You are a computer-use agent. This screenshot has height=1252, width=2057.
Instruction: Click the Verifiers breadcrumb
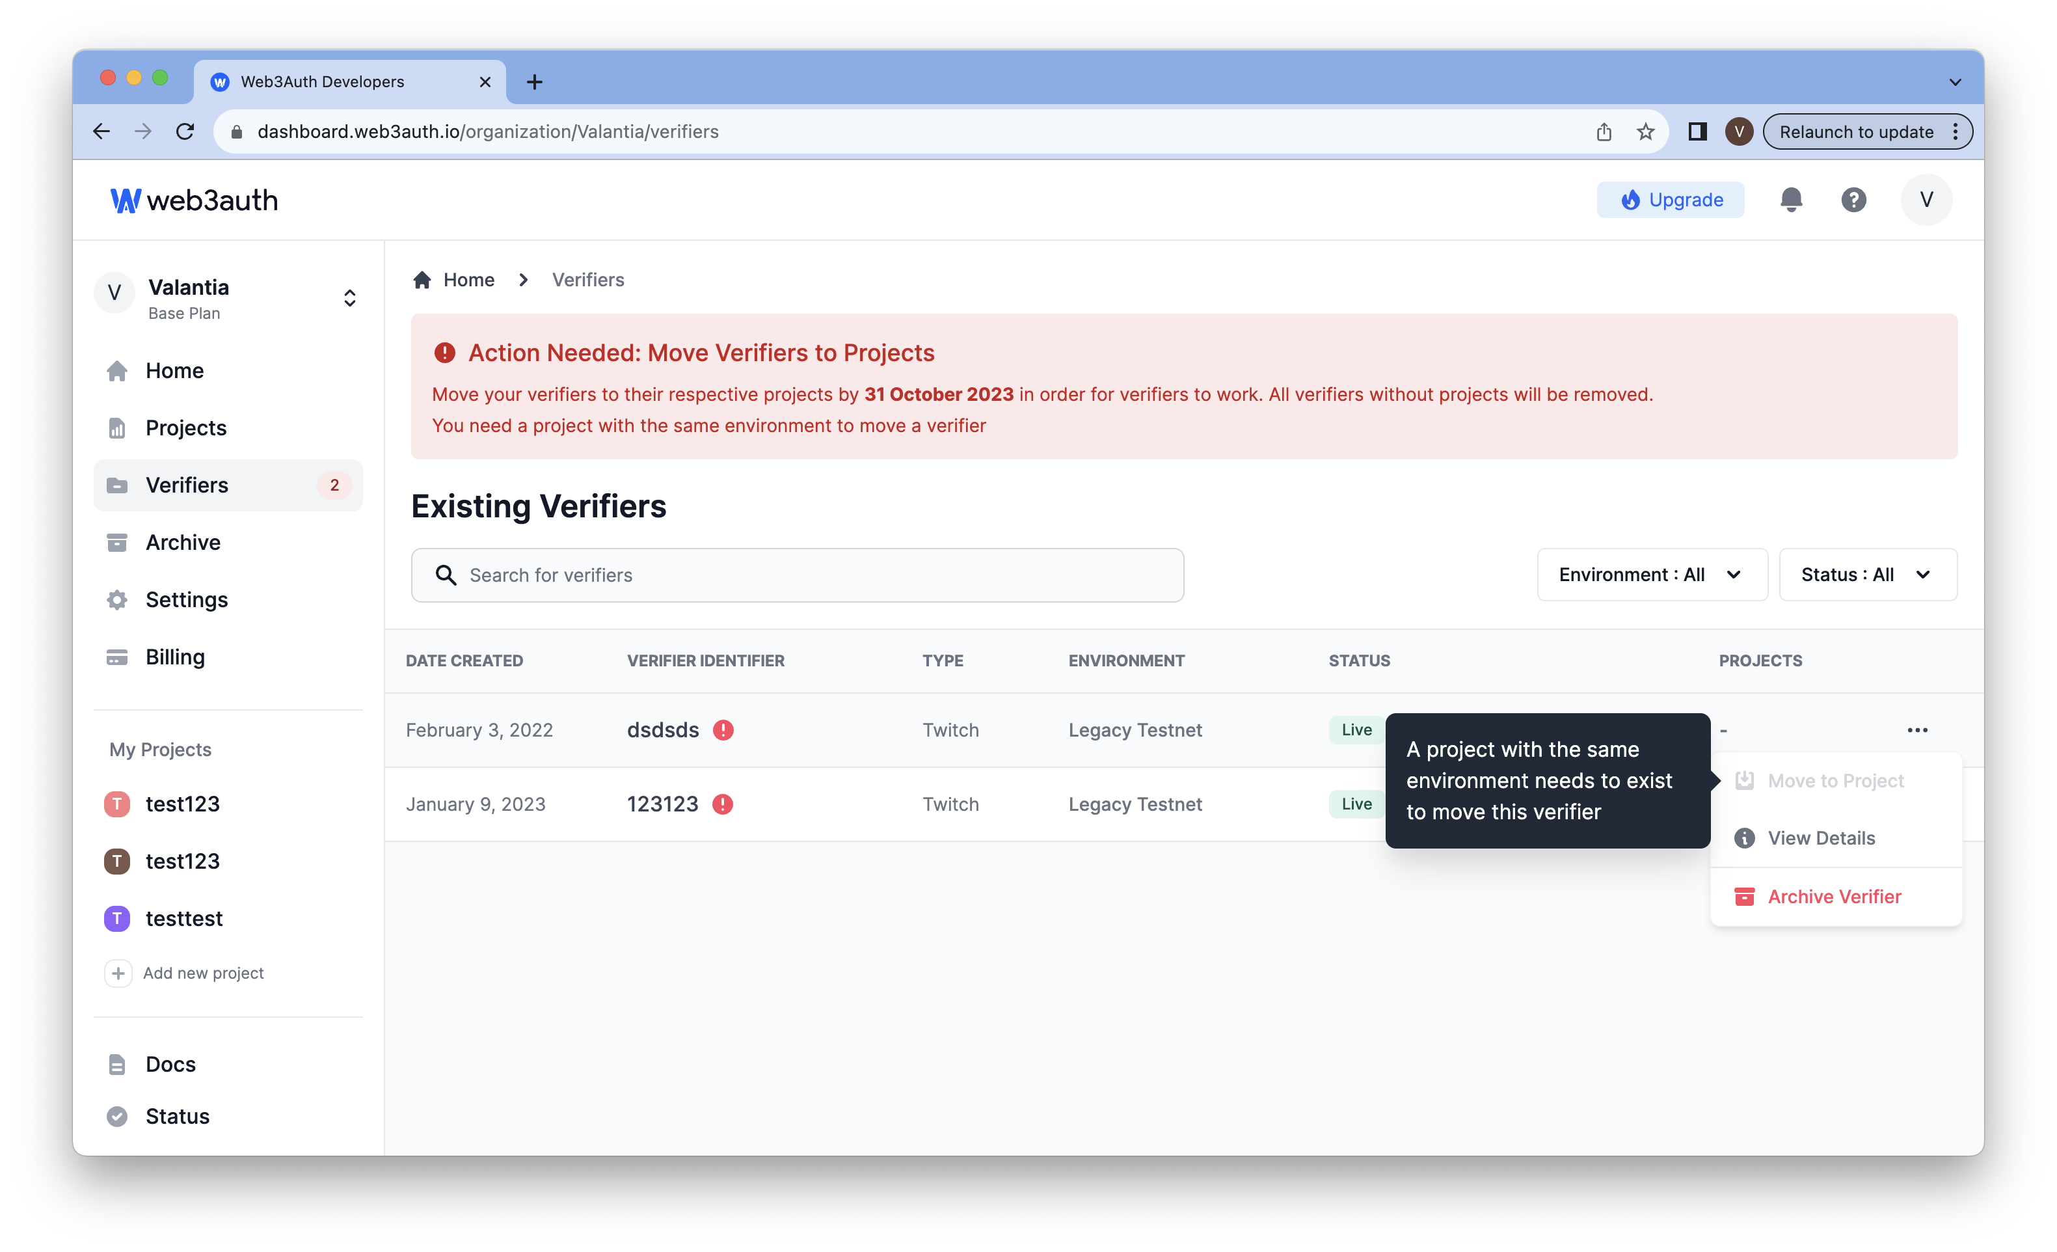(x=587, y=280)
